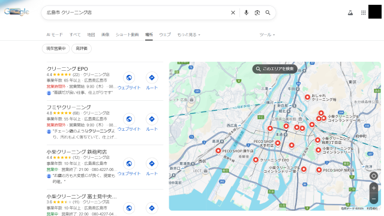Switch to 地図 tab
Screen dimensions: 384x216
[x=91, y=35]
